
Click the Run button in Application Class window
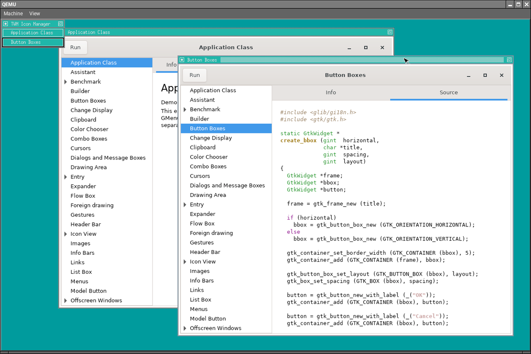75,47
